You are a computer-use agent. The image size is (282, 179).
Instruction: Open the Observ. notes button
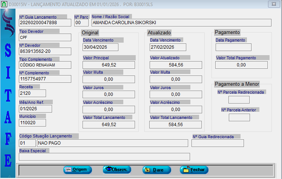point(117,170)
